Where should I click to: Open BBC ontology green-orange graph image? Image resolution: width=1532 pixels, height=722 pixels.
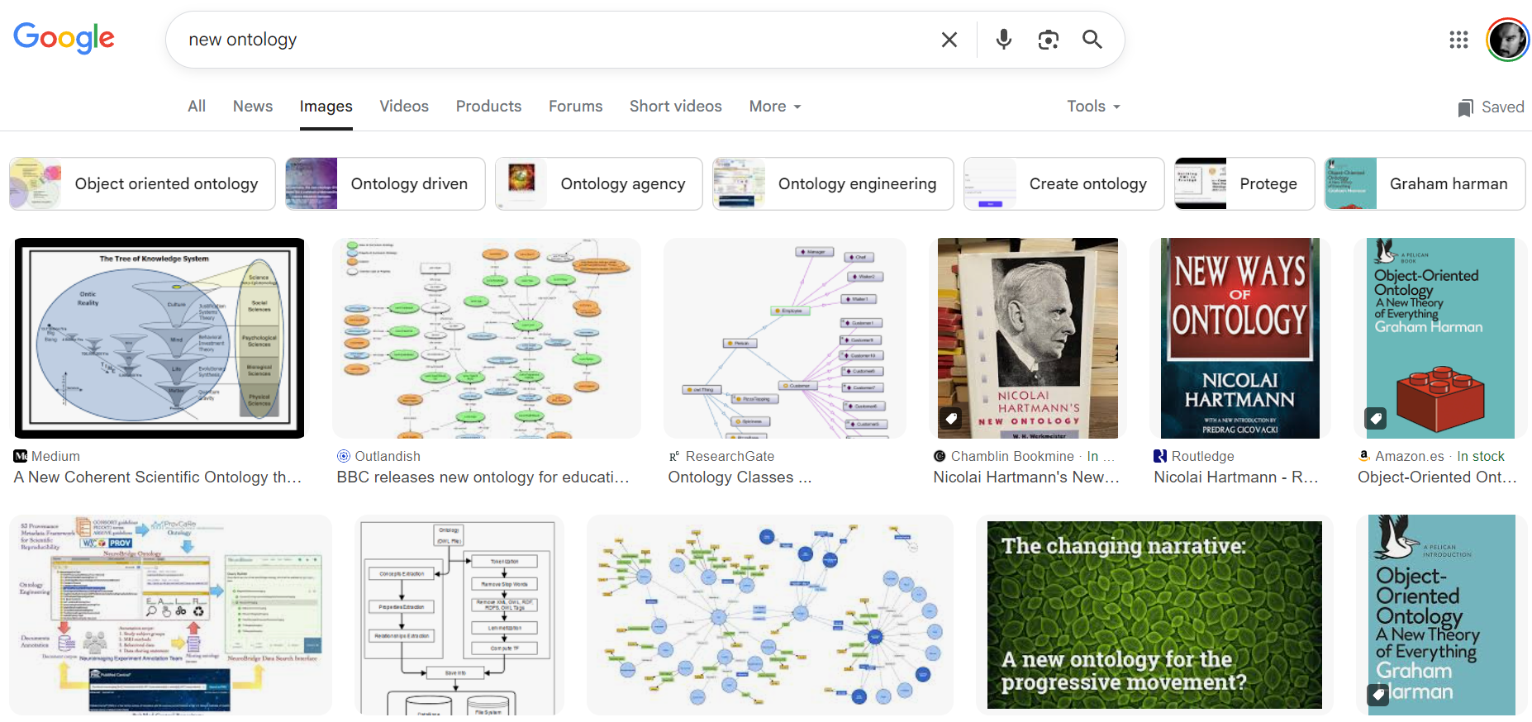click(x=487, y=338)
